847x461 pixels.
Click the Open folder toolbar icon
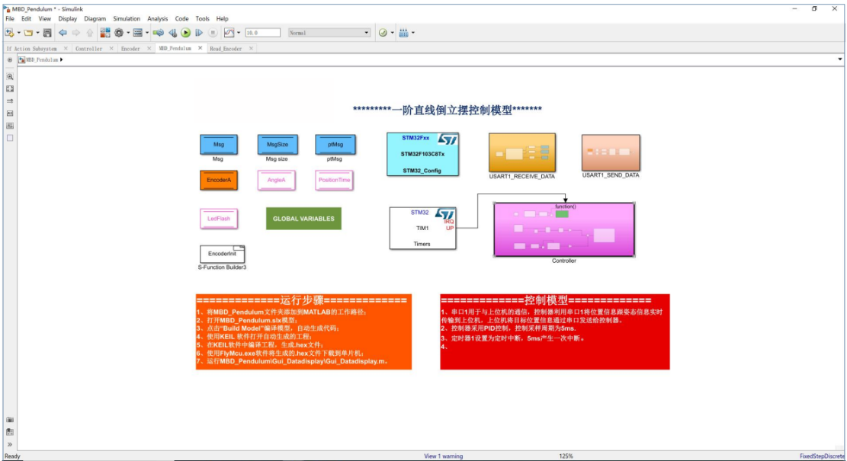(x=28, y=33)
